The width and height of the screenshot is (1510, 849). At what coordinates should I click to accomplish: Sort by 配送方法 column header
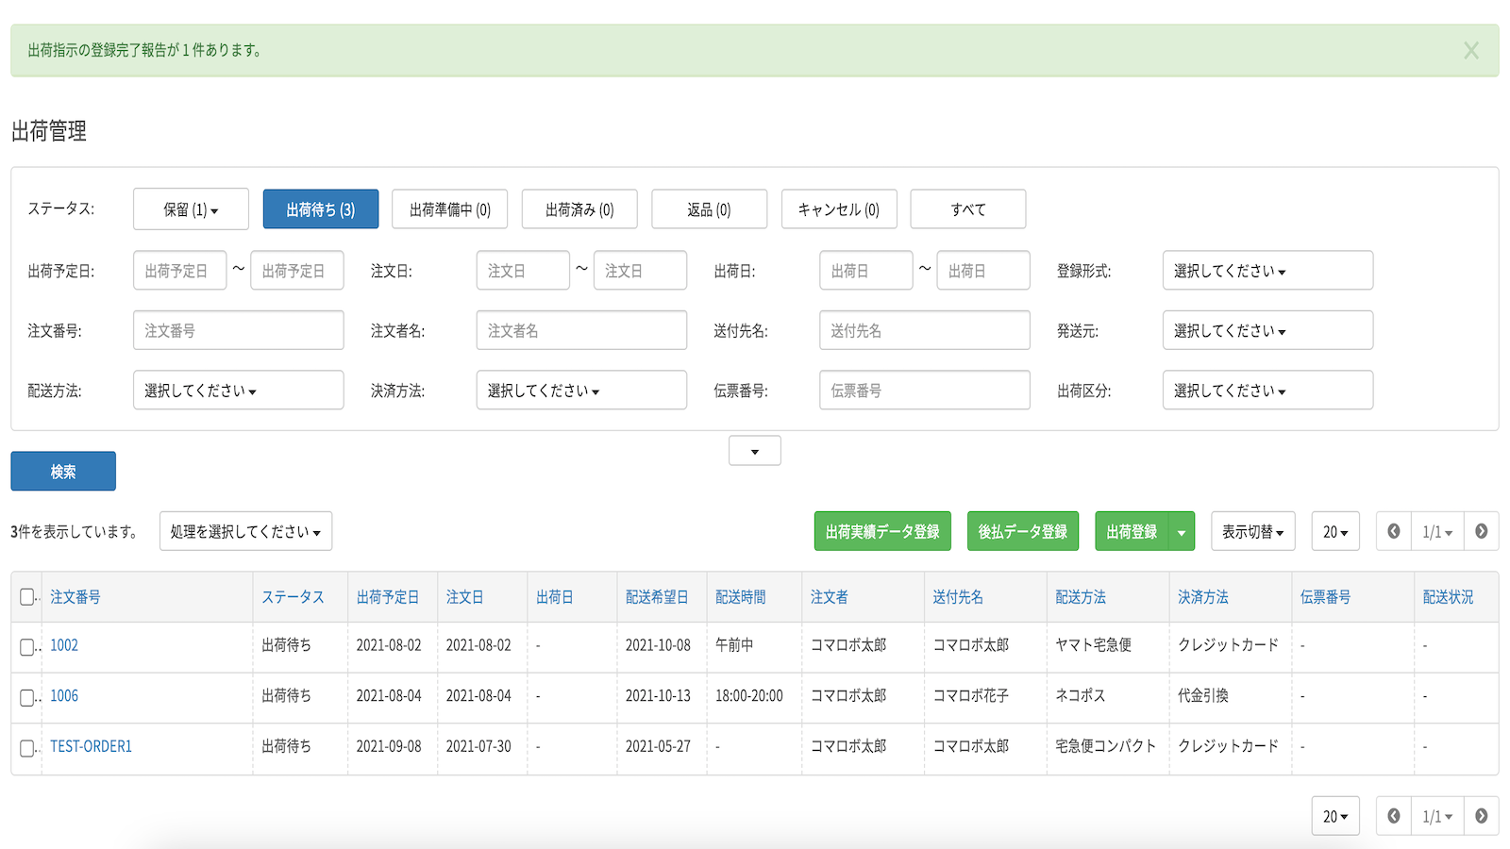click(x=1081, y=596)
